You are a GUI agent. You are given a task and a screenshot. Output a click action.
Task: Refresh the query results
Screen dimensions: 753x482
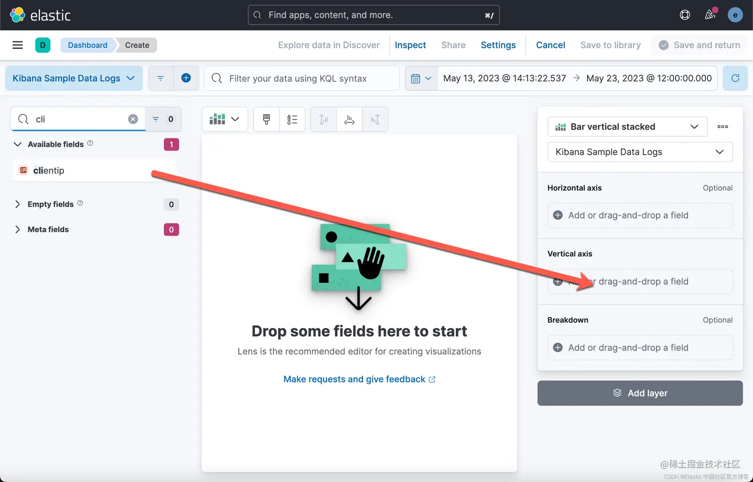tap(735, 78)
